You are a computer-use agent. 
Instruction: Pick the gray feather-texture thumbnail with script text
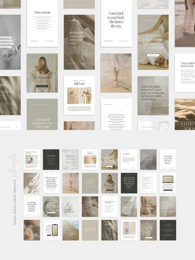click(x=148, y=159)
